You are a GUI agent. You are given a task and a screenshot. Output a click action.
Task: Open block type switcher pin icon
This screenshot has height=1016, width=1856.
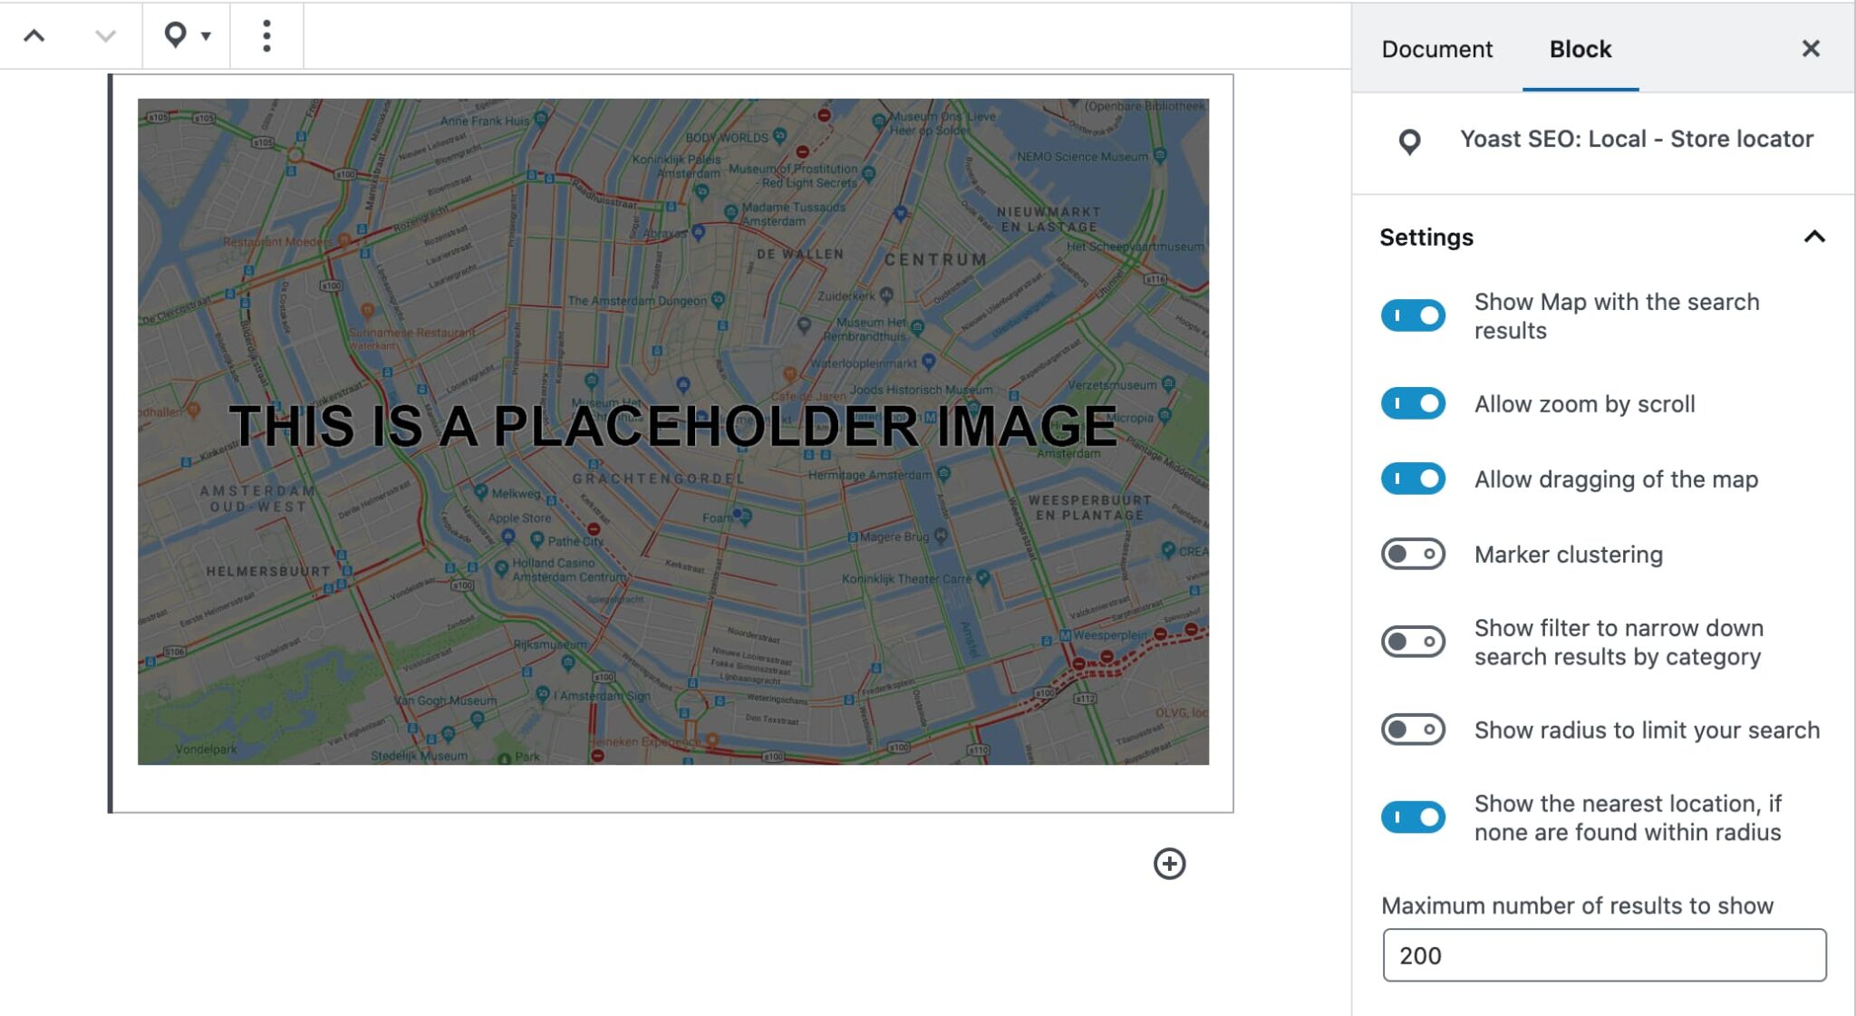coord(185,36)
